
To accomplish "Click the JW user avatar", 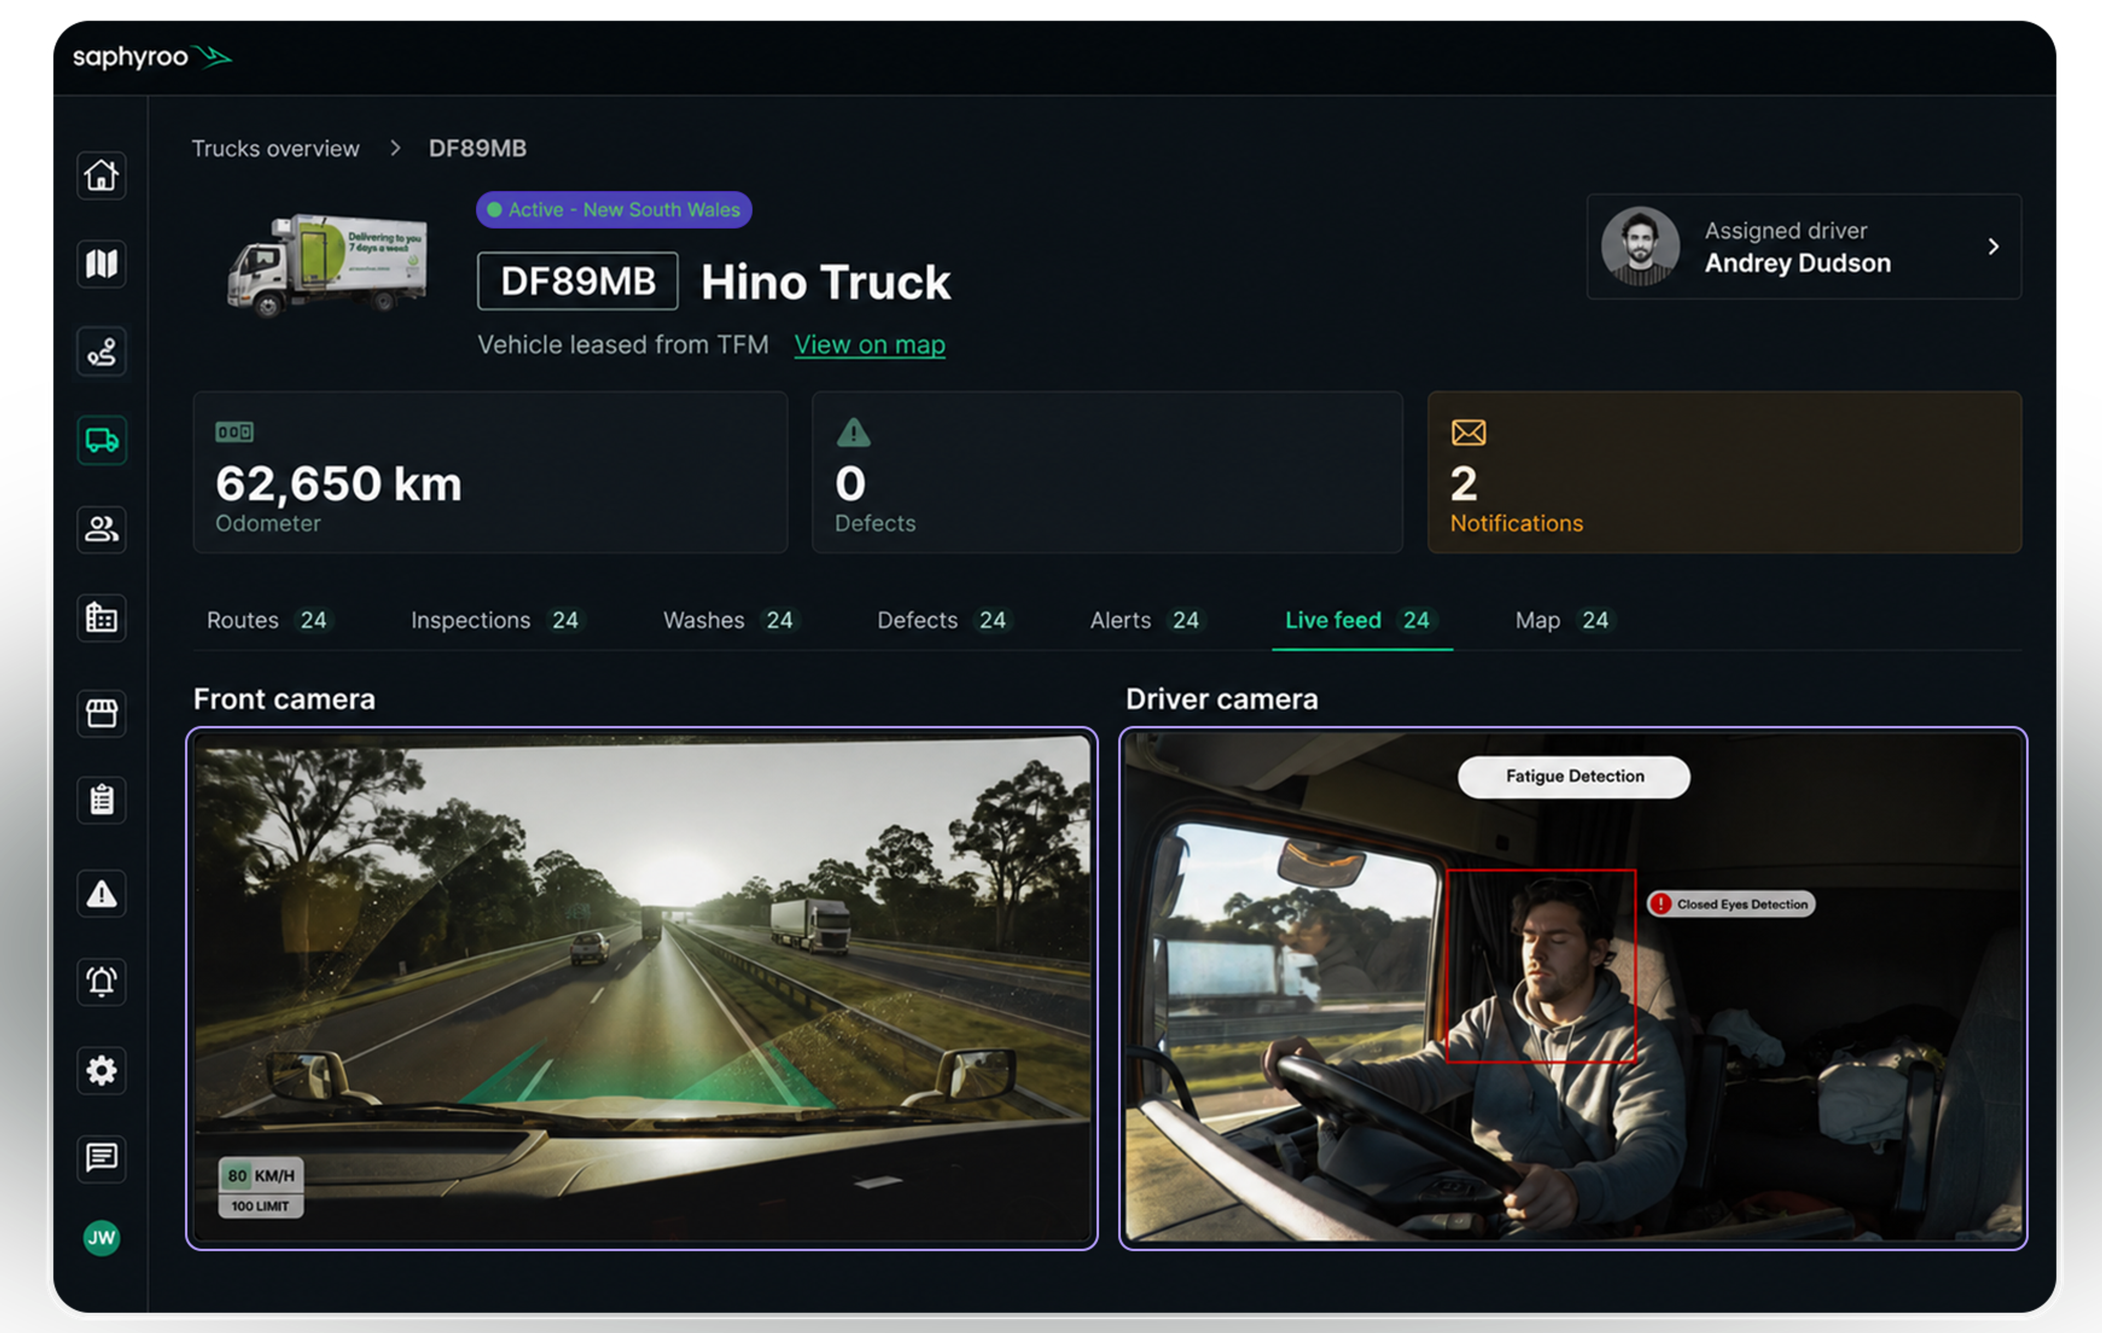I will pyautogui.click(x=101, y=1238).
